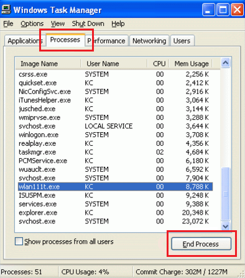The height and width of the screenshot is (278, 245).
Task: Select svchost.exe using 7,904 K
Action: (115, 178)
